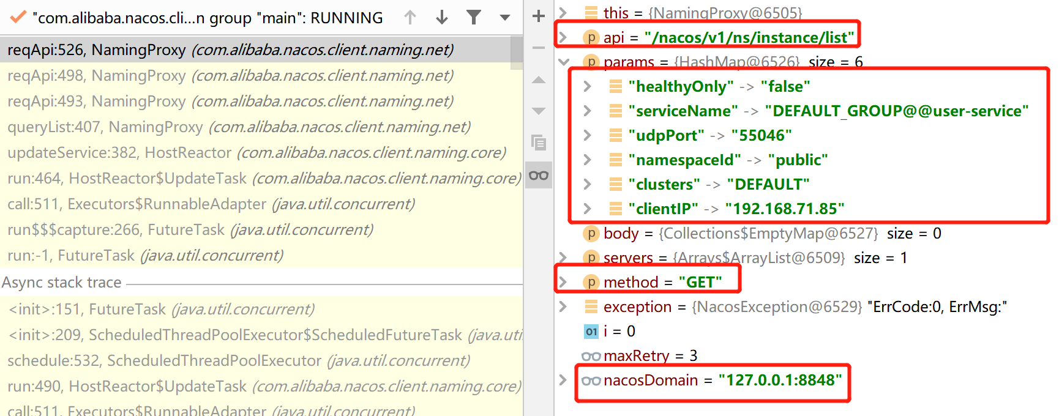Screen dimensions: 1059x416
Task: Expand the 'this' NamingProxy variable
Action: 563,12
